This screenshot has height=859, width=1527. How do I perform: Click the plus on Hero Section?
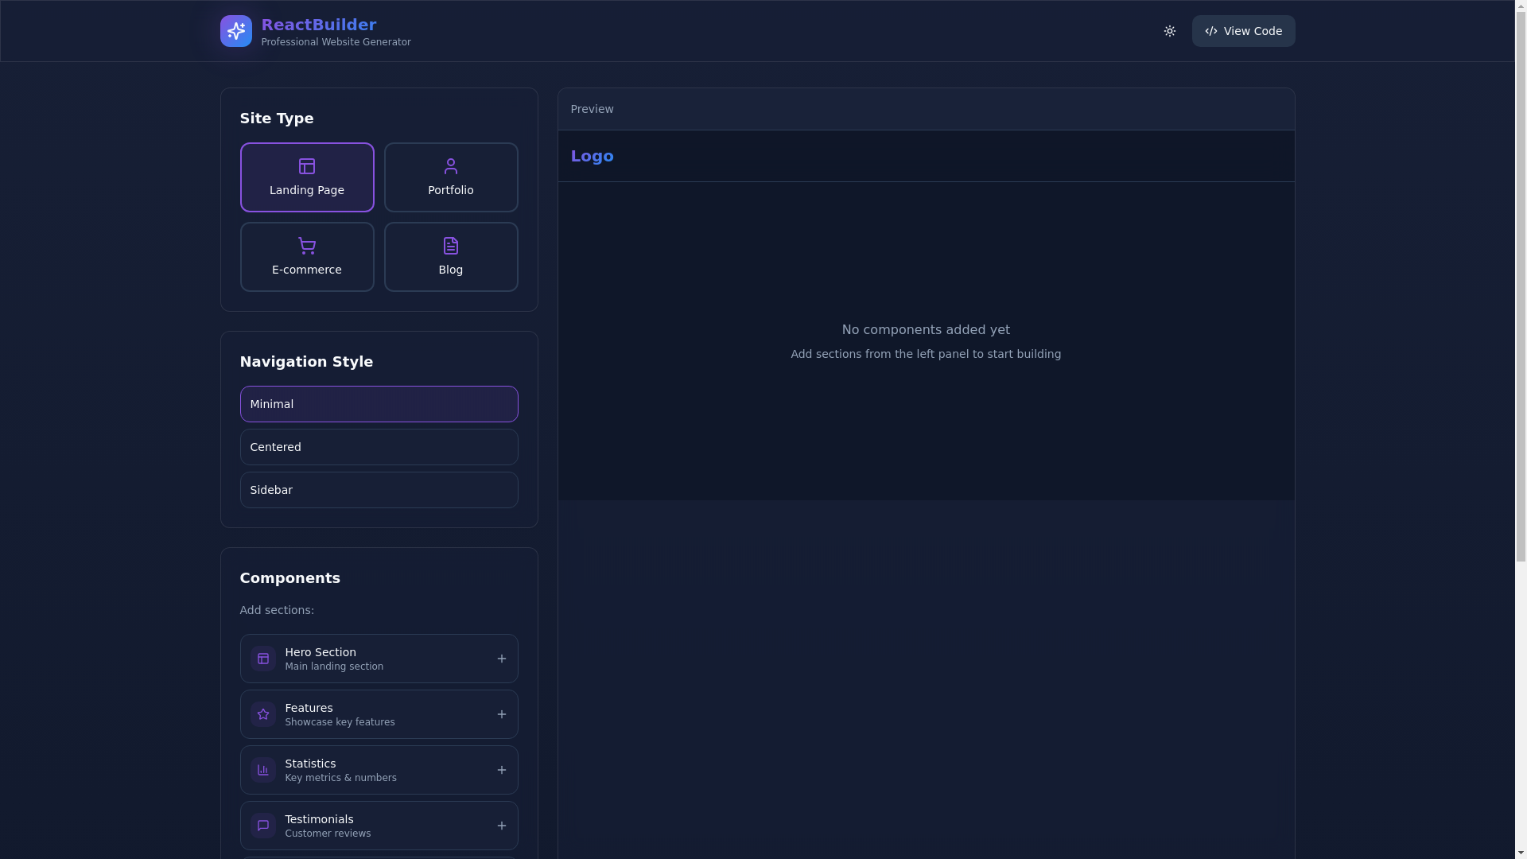[501, 659]
